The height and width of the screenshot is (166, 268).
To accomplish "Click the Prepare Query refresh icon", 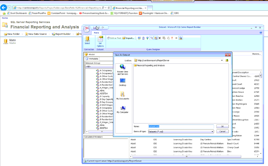I will [168, 38].
